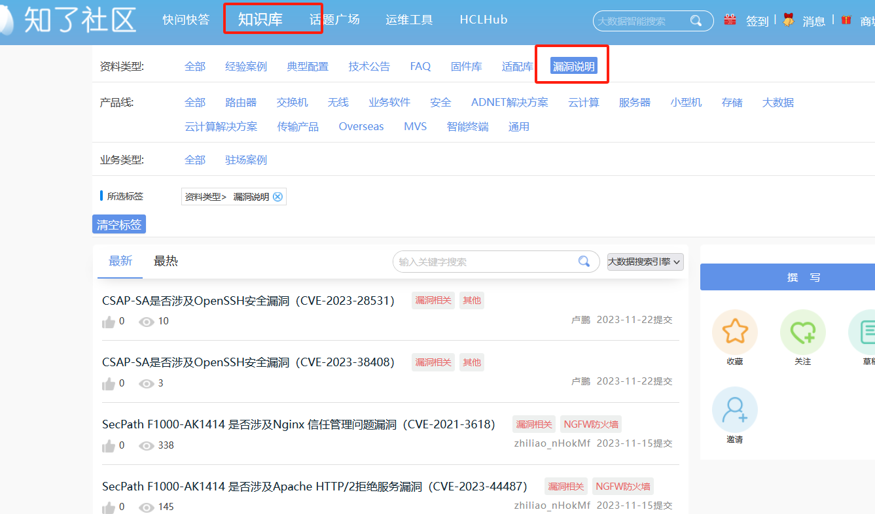Screen dimensions: 875x514
Task: Filter 资料类型 by 技术公告
Action: pyautogui.click(x=369, y=66)
